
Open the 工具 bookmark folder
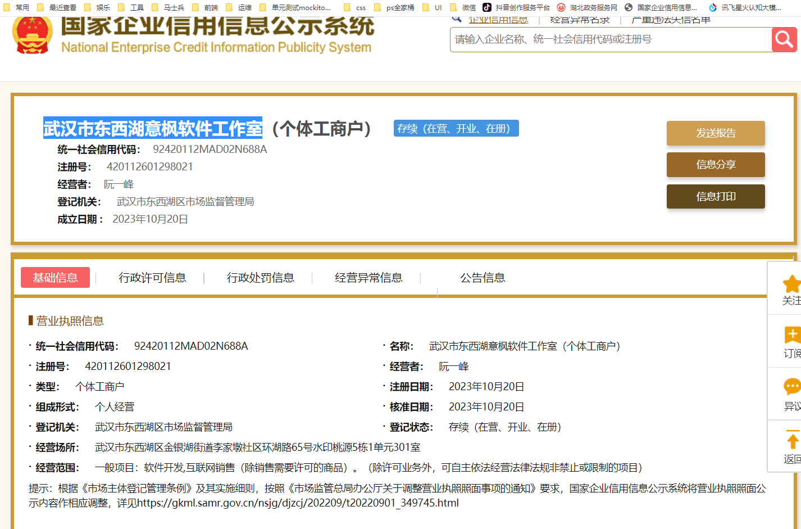130,7
